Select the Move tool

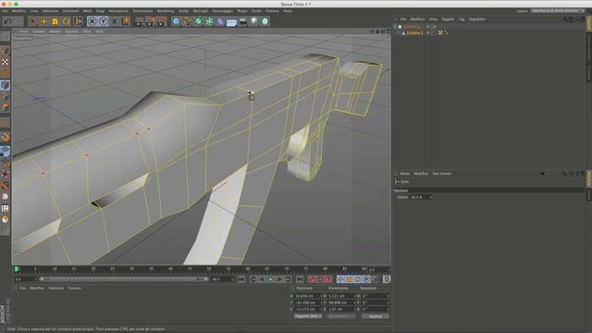(x=43, y=21)
